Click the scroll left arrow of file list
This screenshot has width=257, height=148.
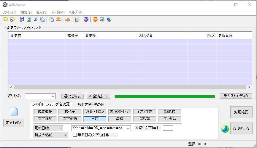(x=11, y=87)
